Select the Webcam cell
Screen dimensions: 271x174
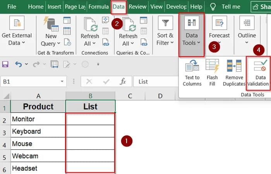click(38, 156)
